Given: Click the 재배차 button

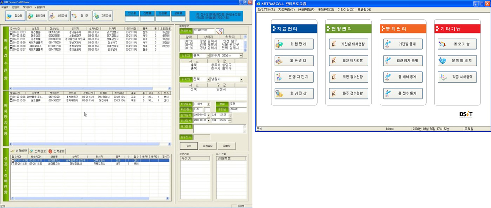Looking at the screenshot, I should pyautogui.click(x=227, y=145).
